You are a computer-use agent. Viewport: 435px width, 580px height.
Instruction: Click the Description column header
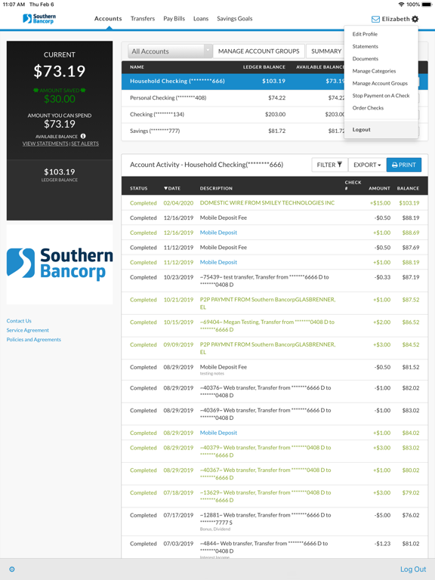[216, 188]
